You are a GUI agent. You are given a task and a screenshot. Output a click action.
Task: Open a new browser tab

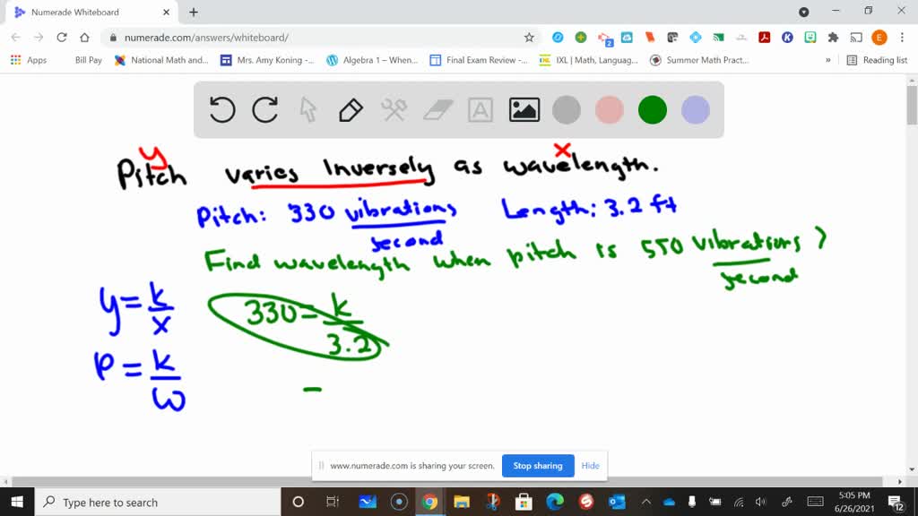pyautogui.click(x=194, y=13)
